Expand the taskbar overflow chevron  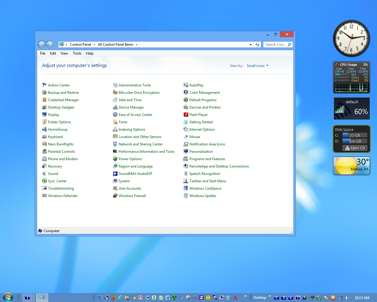point(245,296)
